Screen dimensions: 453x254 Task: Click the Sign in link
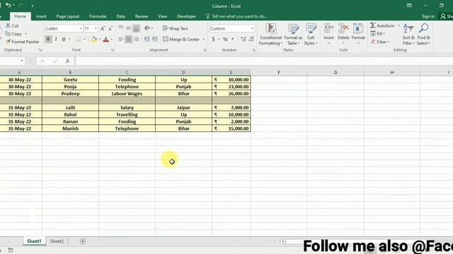pyautogui.click(x=428, y=16)
